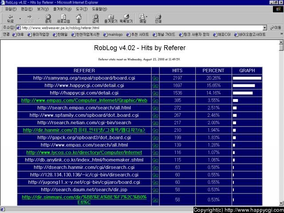Open the 검색 search toolbar button
The image size is (284, 213).
coord(95,19)
